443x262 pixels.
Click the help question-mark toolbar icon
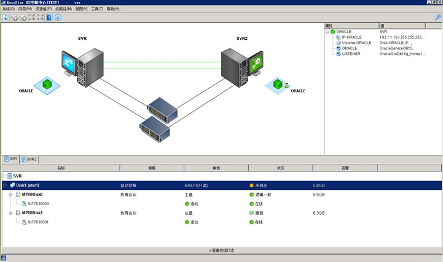point(49,18)
